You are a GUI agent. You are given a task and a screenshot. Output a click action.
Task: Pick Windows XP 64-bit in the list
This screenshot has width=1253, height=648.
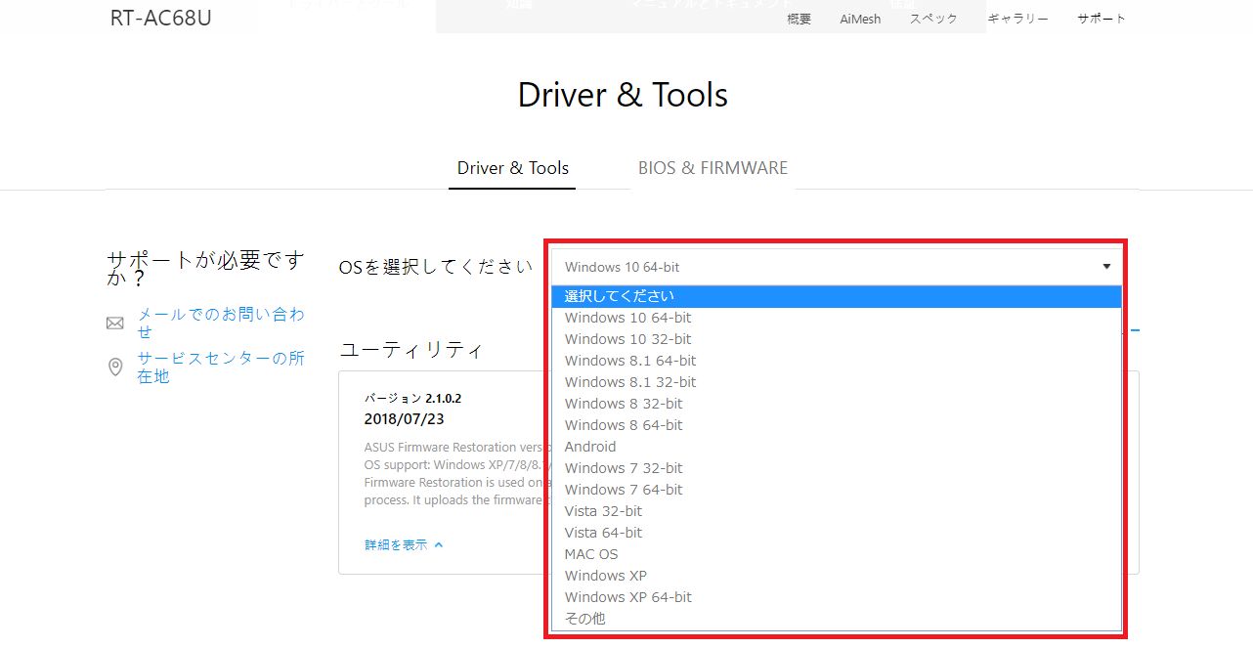(837, 597)
